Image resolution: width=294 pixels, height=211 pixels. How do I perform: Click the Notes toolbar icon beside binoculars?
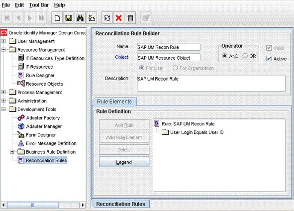click(92, 18)
